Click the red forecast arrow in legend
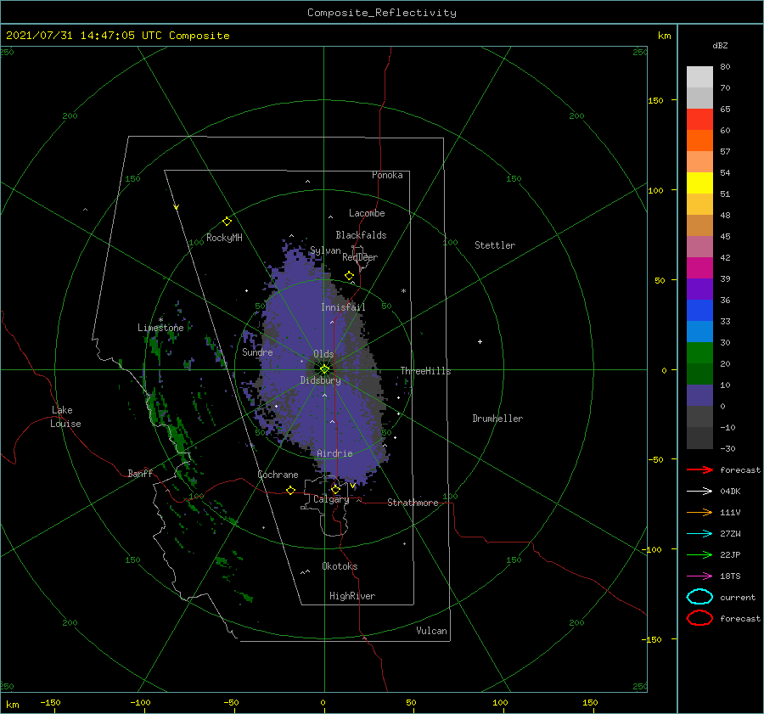Screen dimensions: 764x714 point(699,469)
